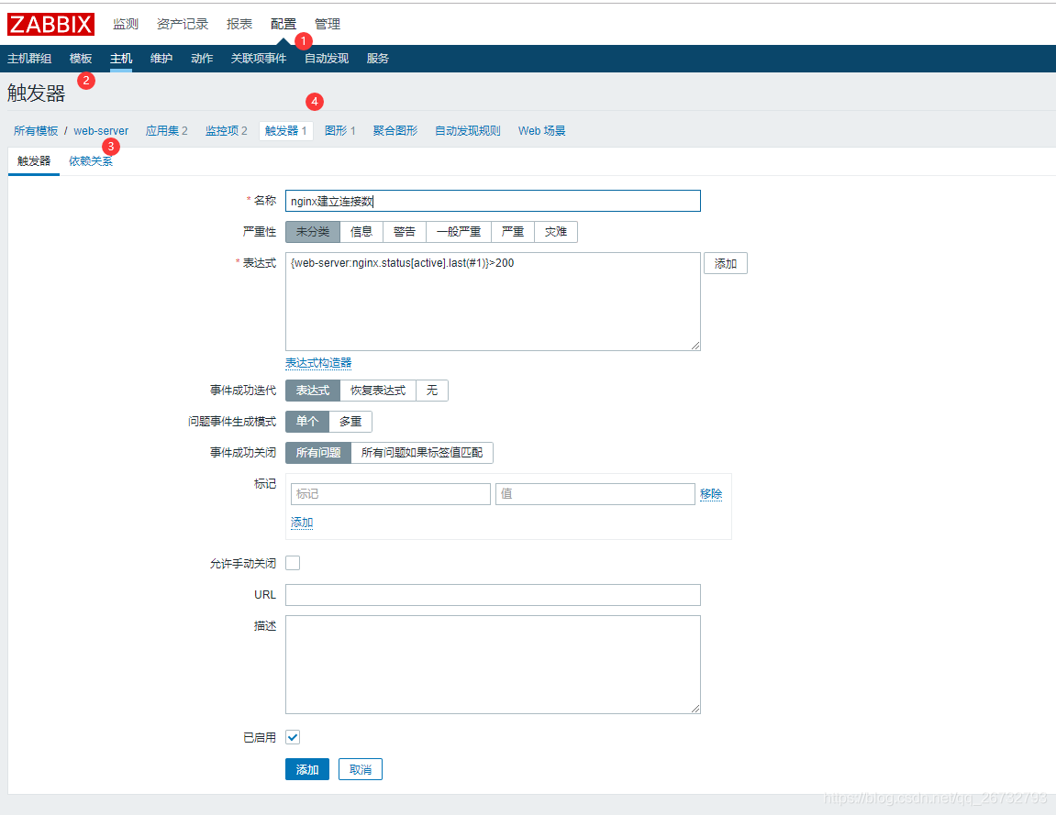Open 监控项 2 link
This screenshot has width=1056, height=815.
coord(227,130)
